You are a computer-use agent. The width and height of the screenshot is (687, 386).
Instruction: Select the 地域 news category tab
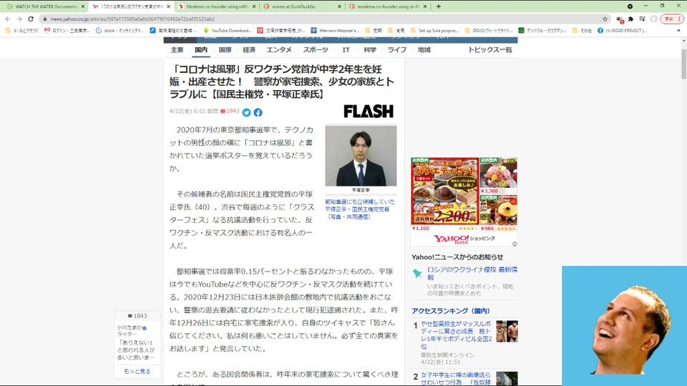[x=424, y=50]
